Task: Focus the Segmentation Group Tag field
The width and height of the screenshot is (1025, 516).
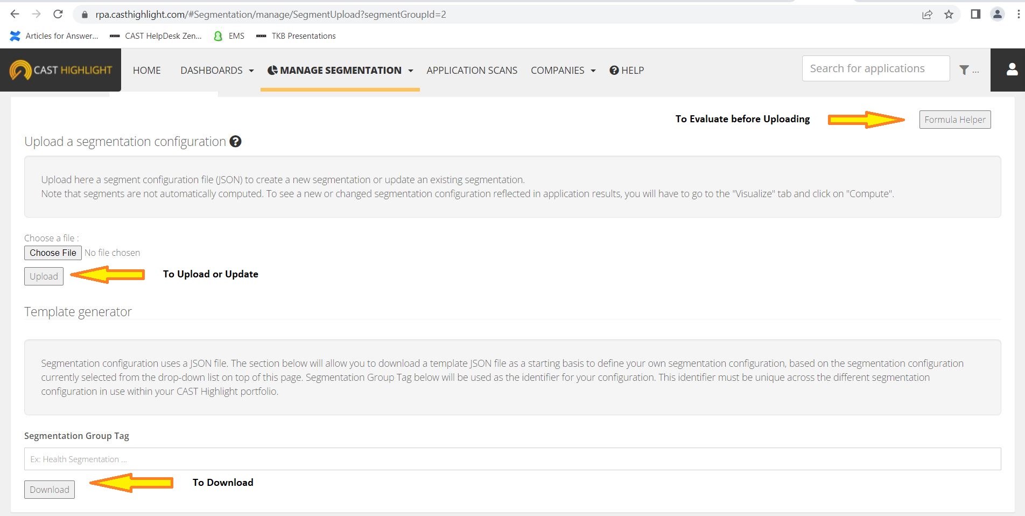Action: [512, 459]
